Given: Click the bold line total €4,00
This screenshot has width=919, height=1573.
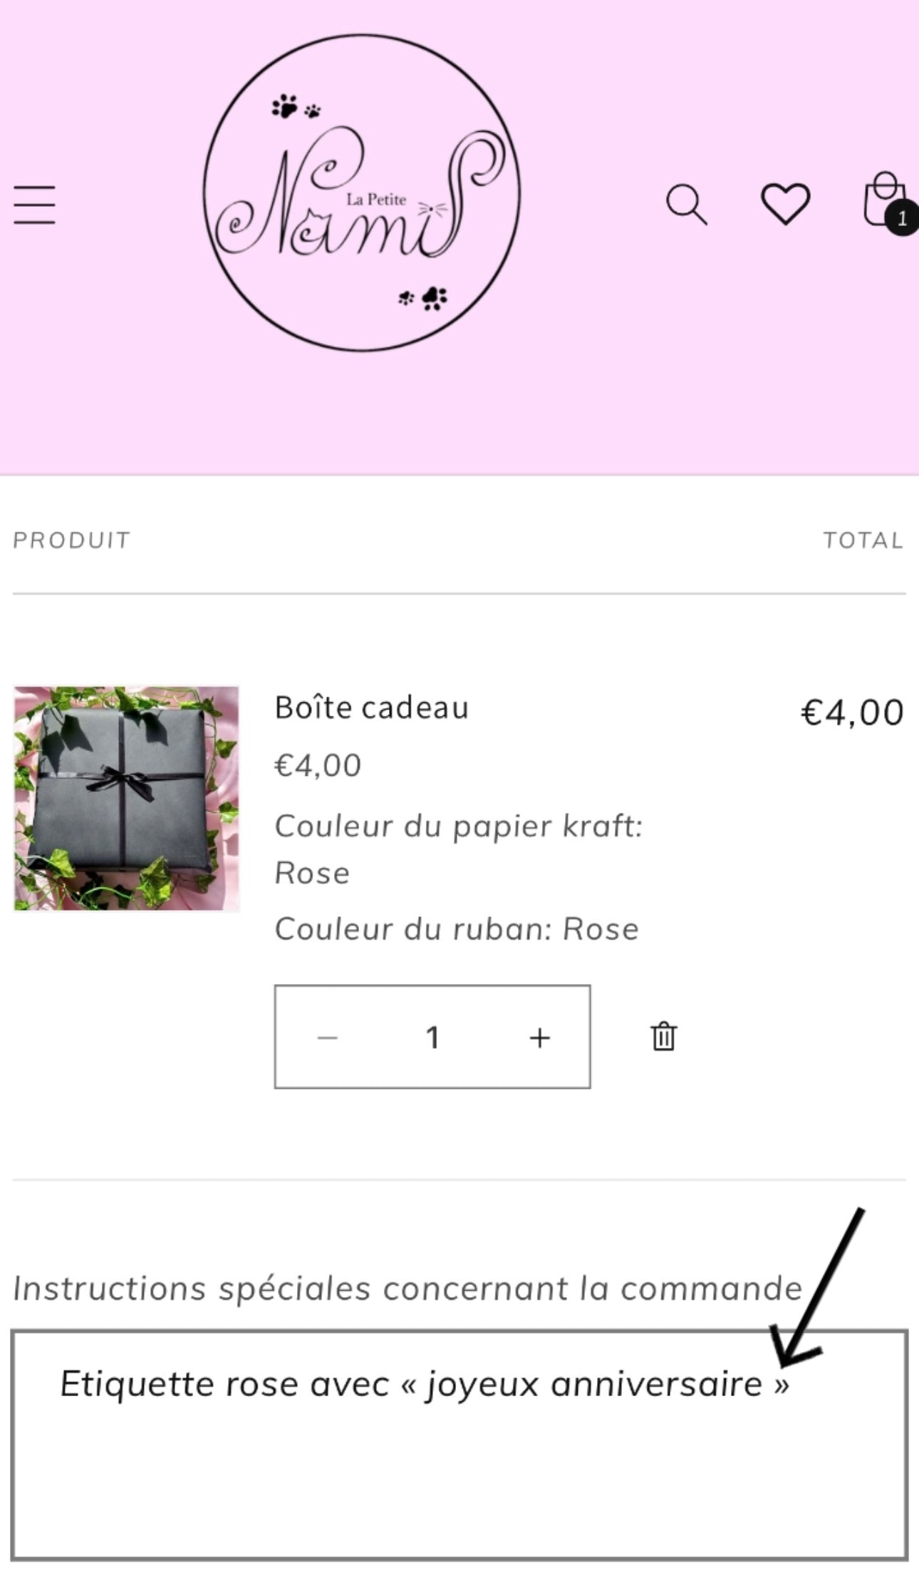Looking at the screenshot, I should tap(853, 712).
